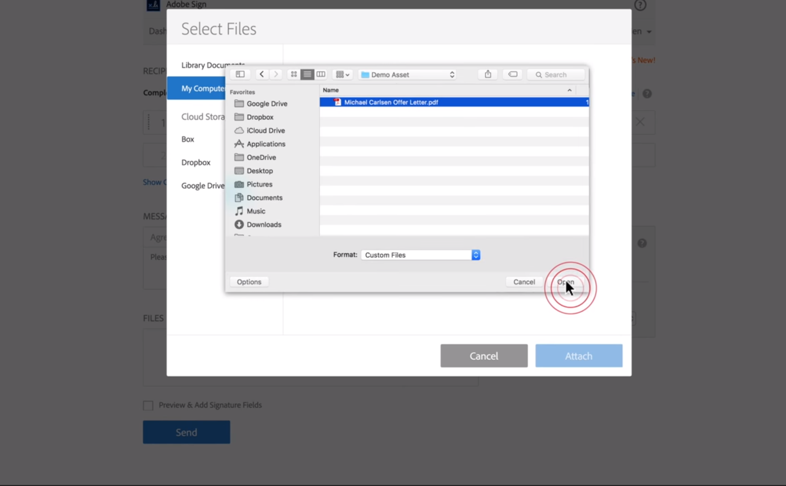This screenshot has width=786, height=486.
Task: Go back with the left chevron
Action: (x=262, y=74)
